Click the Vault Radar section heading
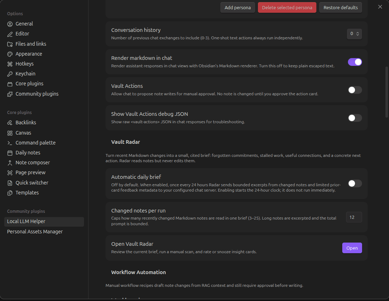389x301 pixels. pyautogui.click(x=125, y=142)
